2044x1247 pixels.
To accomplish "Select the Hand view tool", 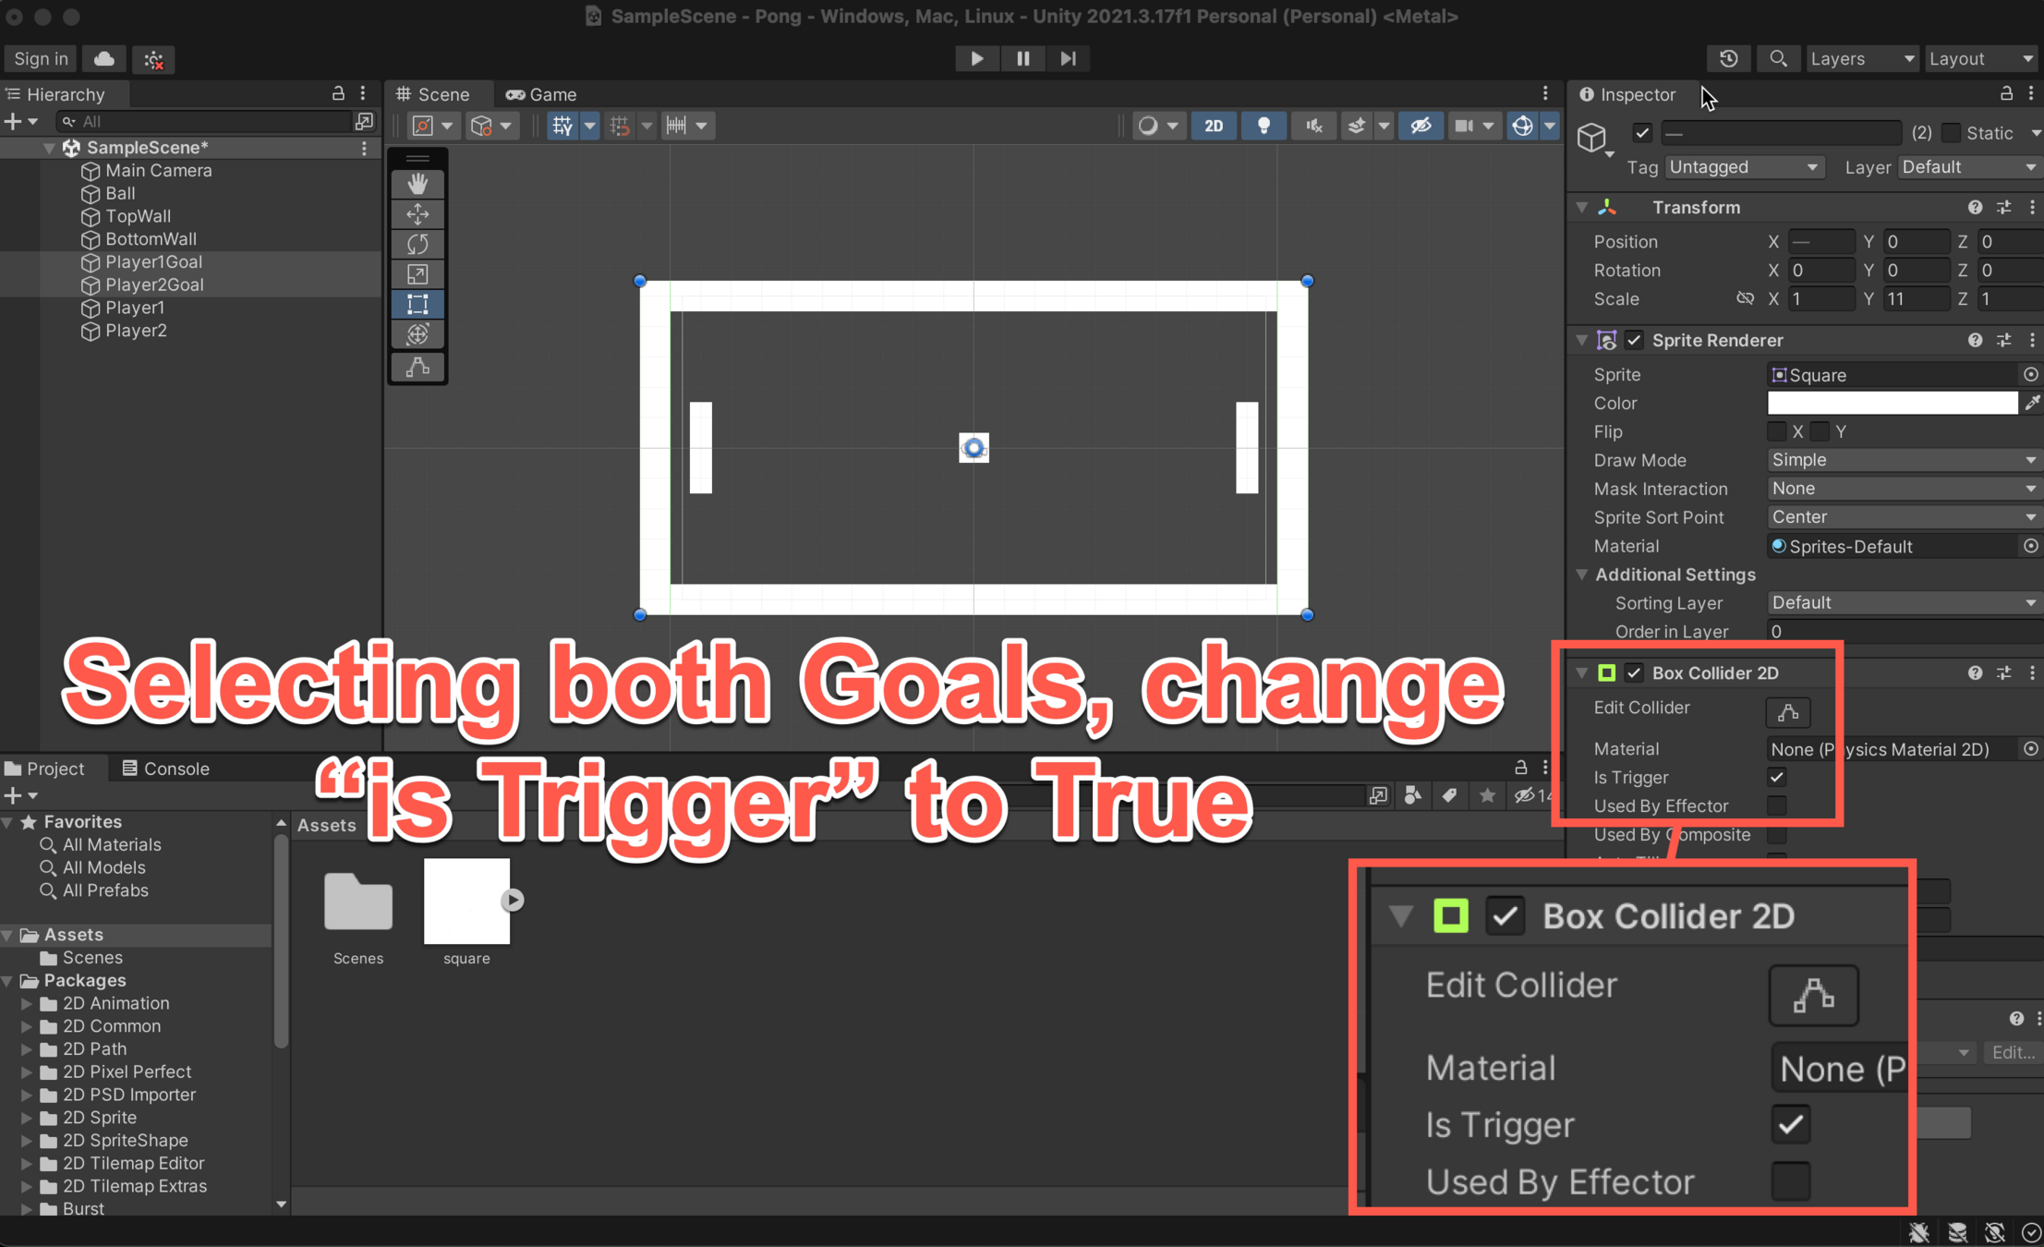I will [417, 184].
